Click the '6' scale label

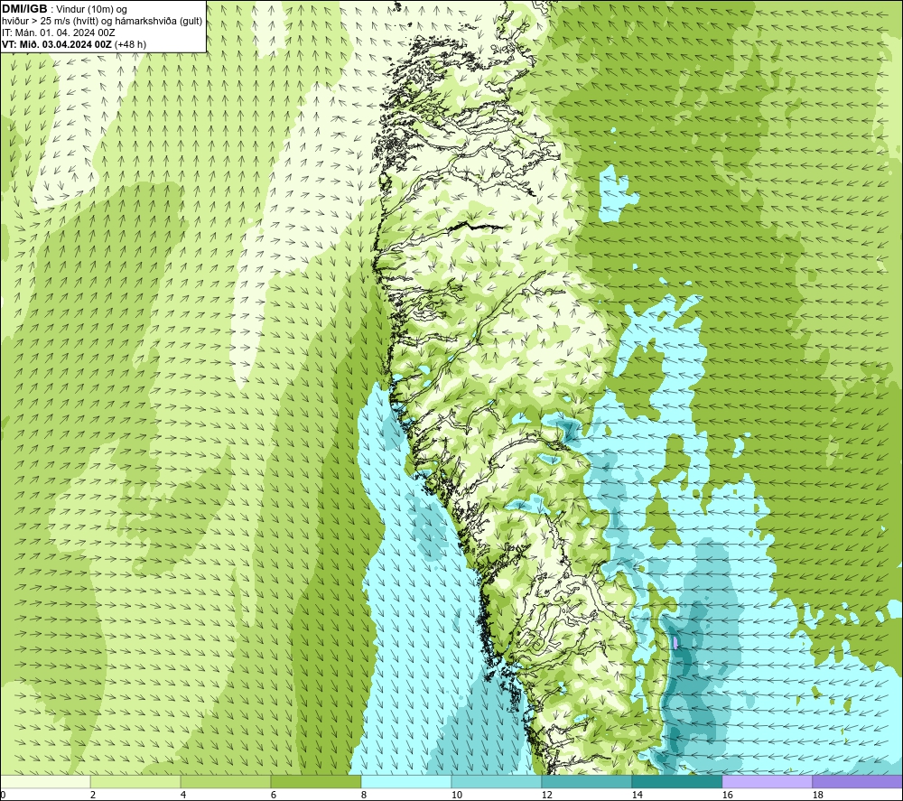[274, 795]
